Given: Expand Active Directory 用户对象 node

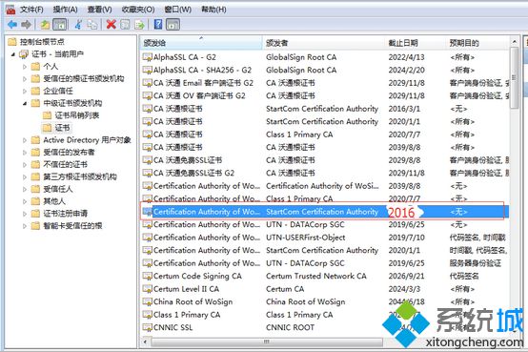Looking at the screenshot, I should click(x=25, y=140).
